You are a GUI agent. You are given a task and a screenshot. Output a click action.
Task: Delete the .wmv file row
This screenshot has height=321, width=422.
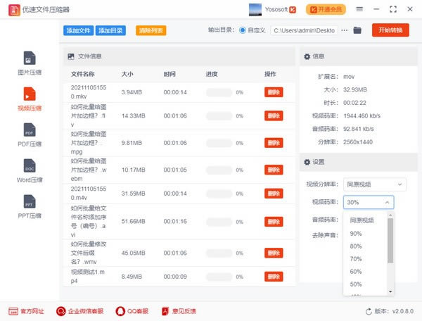point(274,253)
